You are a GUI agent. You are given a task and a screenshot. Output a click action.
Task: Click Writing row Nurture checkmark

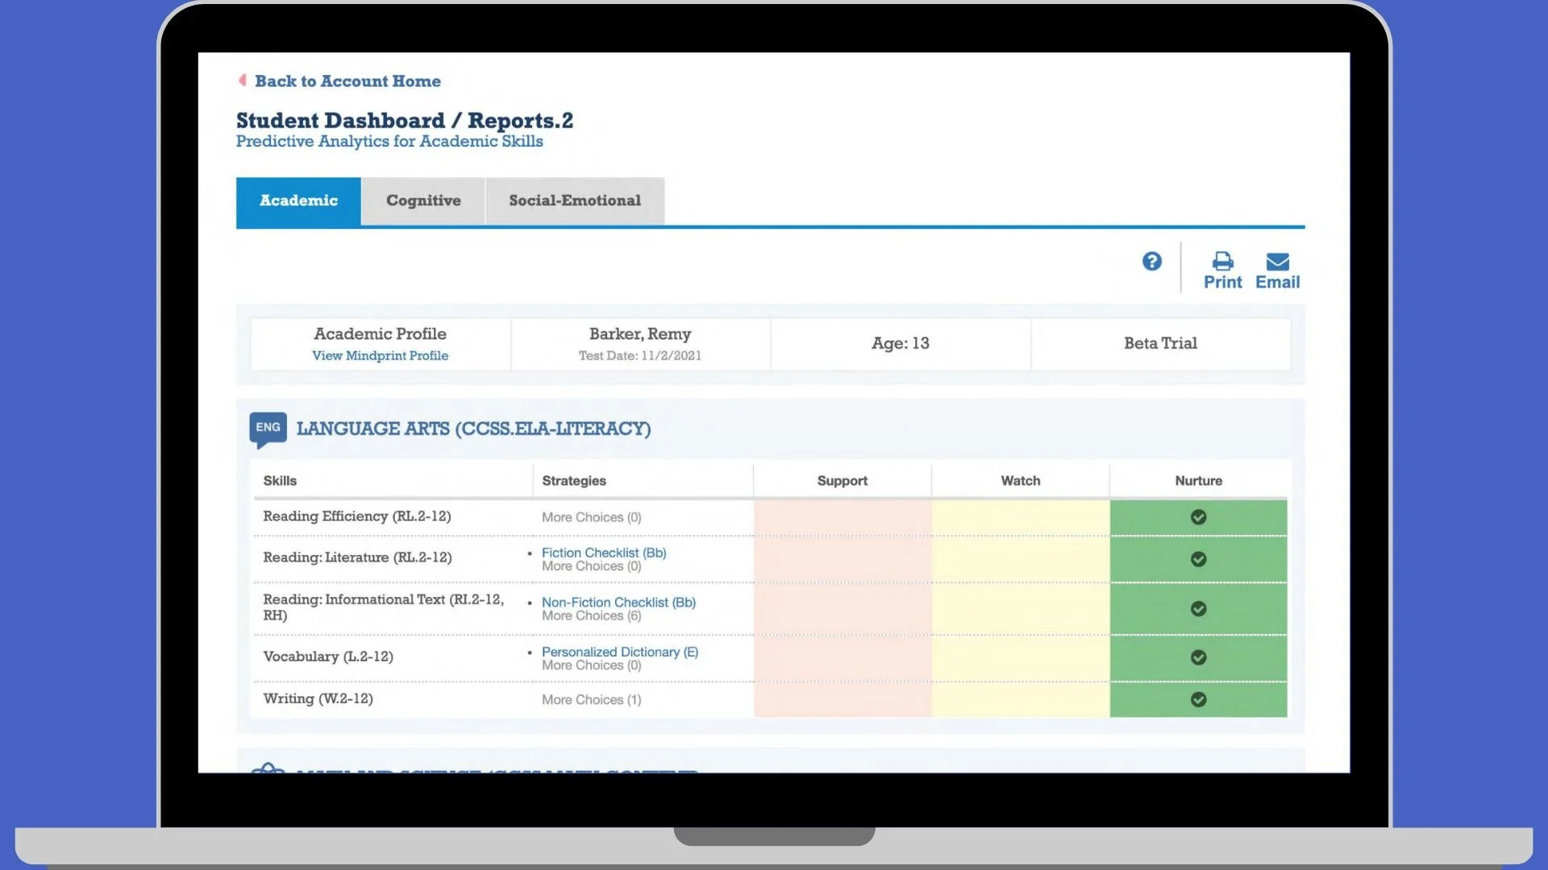[1198, 699]
